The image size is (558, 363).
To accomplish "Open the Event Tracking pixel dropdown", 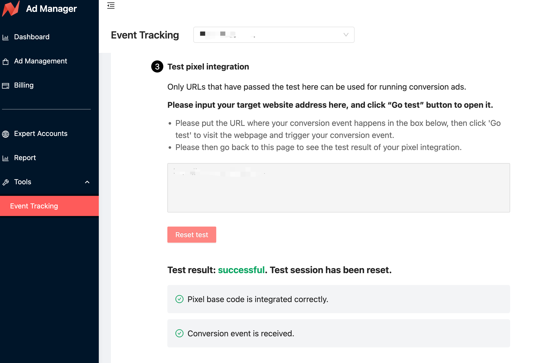I will click(x=273, y=35).
